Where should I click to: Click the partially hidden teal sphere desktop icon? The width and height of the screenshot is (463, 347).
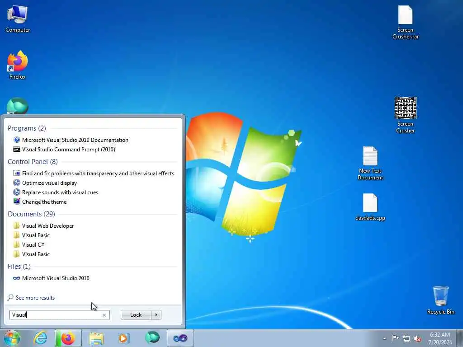(x=18, y=106)
